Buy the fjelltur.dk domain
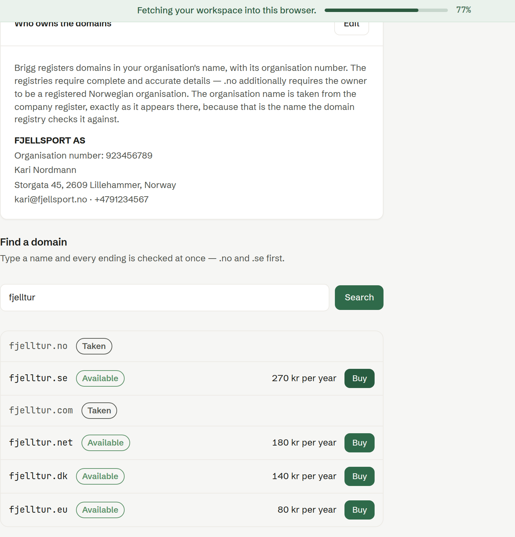The width and height of the screenshot is (515, 537). point(359,476)
